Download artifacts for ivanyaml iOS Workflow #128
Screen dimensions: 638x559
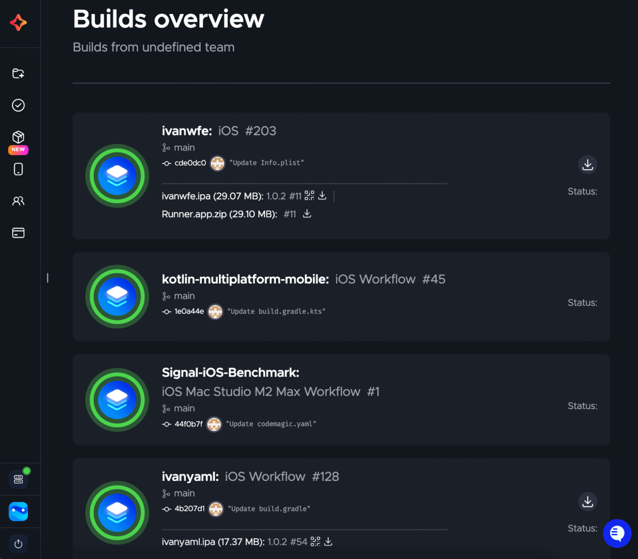click(x=588, y=502)
